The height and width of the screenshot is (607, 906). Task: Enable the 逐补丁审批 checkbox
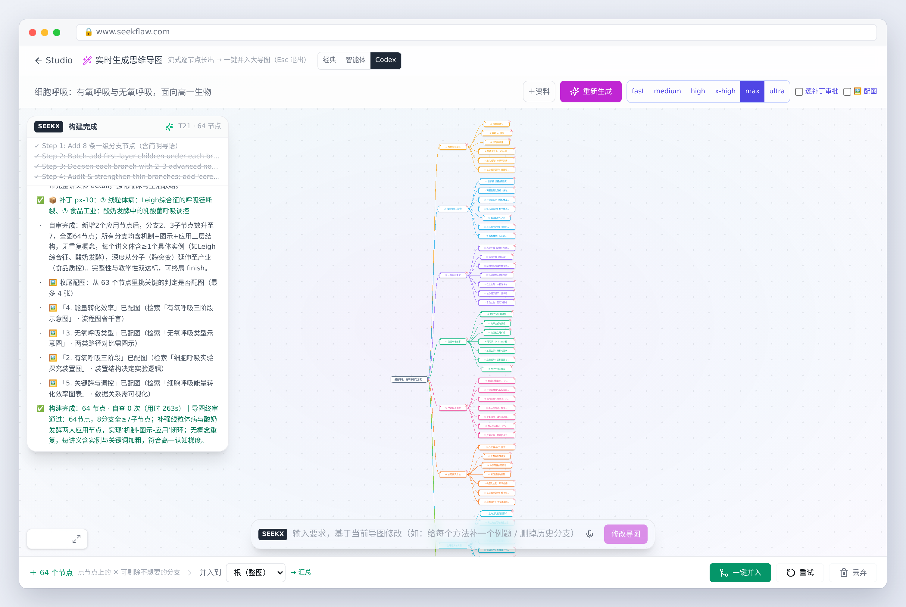click(x=799, y=92)
